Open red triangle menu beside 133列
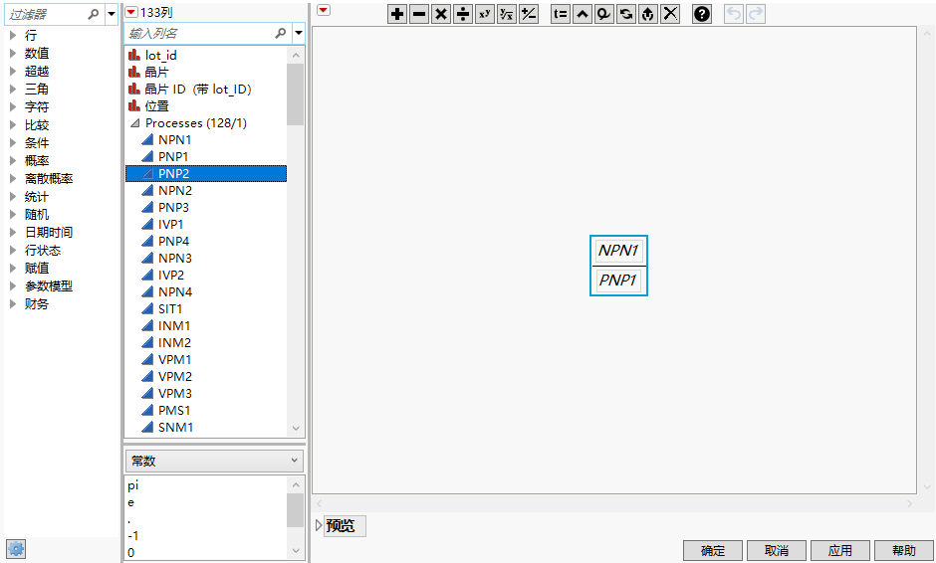 click(x=131, y=12)
